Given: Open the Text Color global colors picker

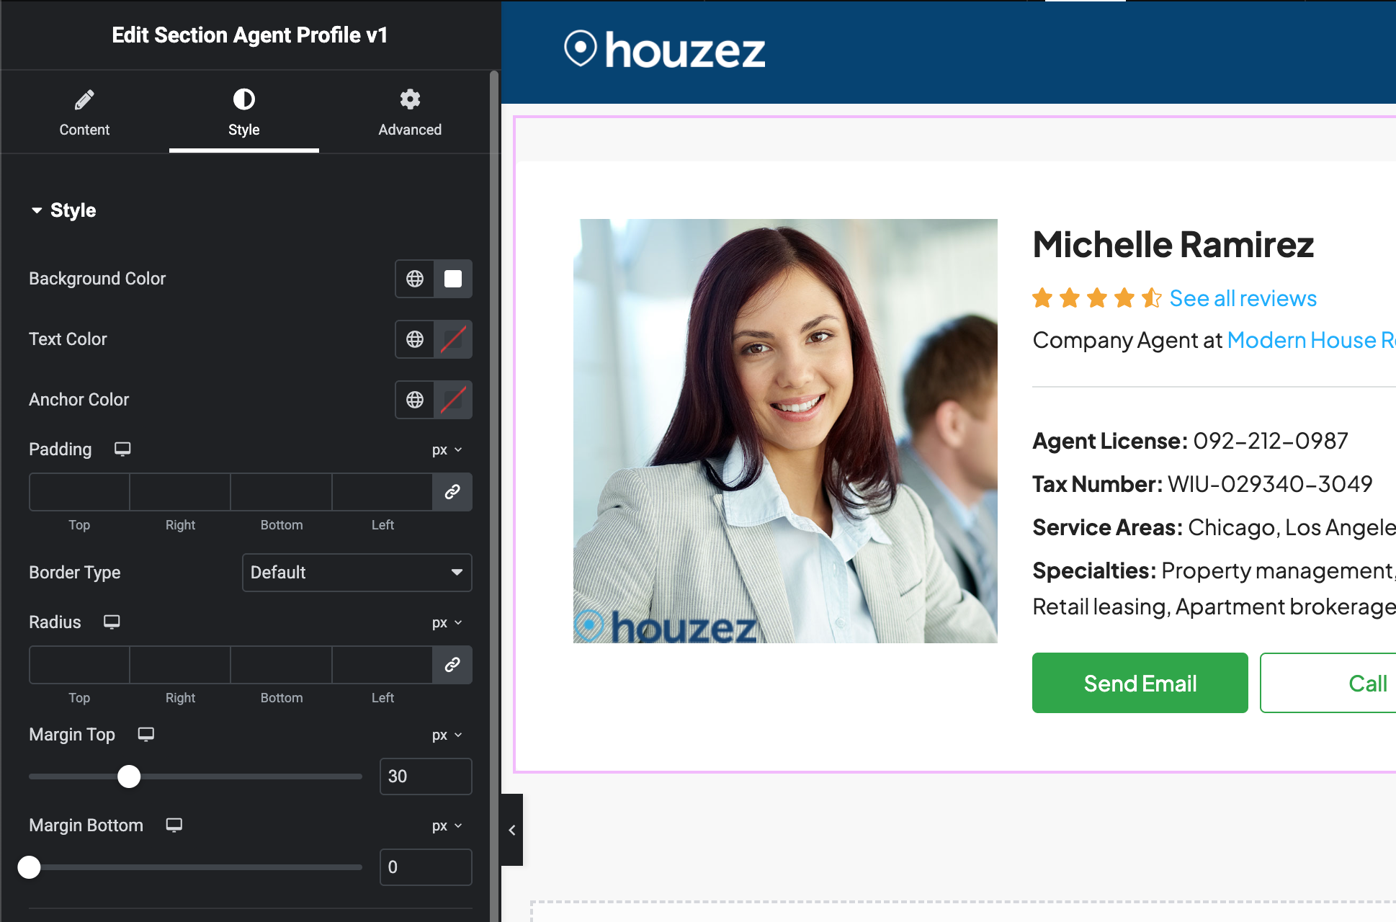Looking at the screenshot, I should tap(414, 339).
